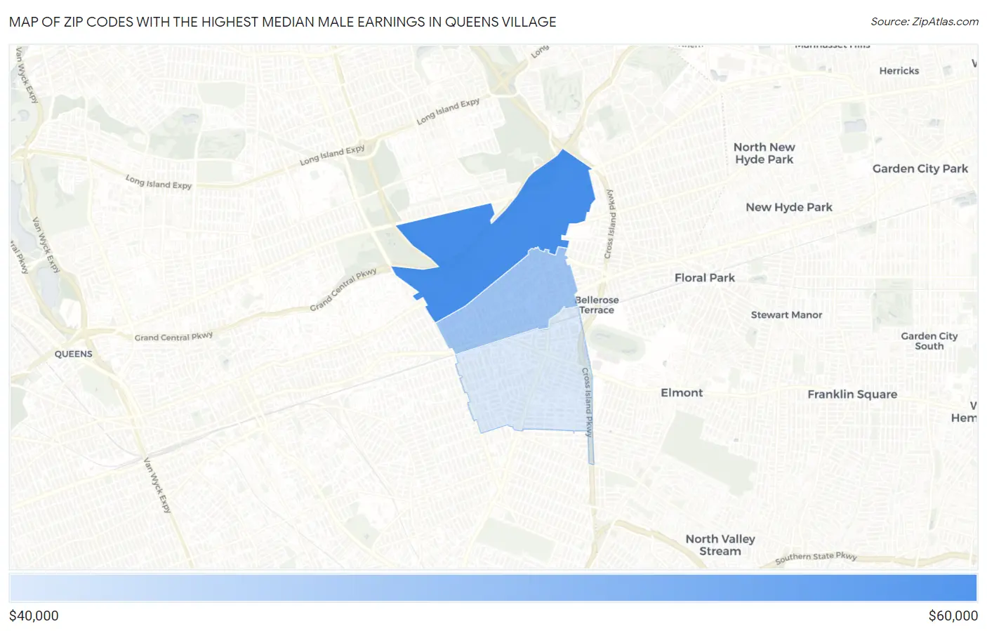
Task: Click the QUEENS borough label
Action: point(74,354)
